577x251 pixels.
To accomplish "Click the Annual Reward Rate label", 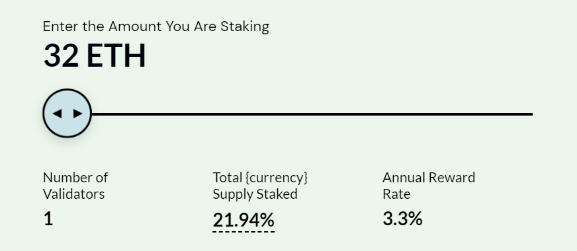I will [429, 186].
